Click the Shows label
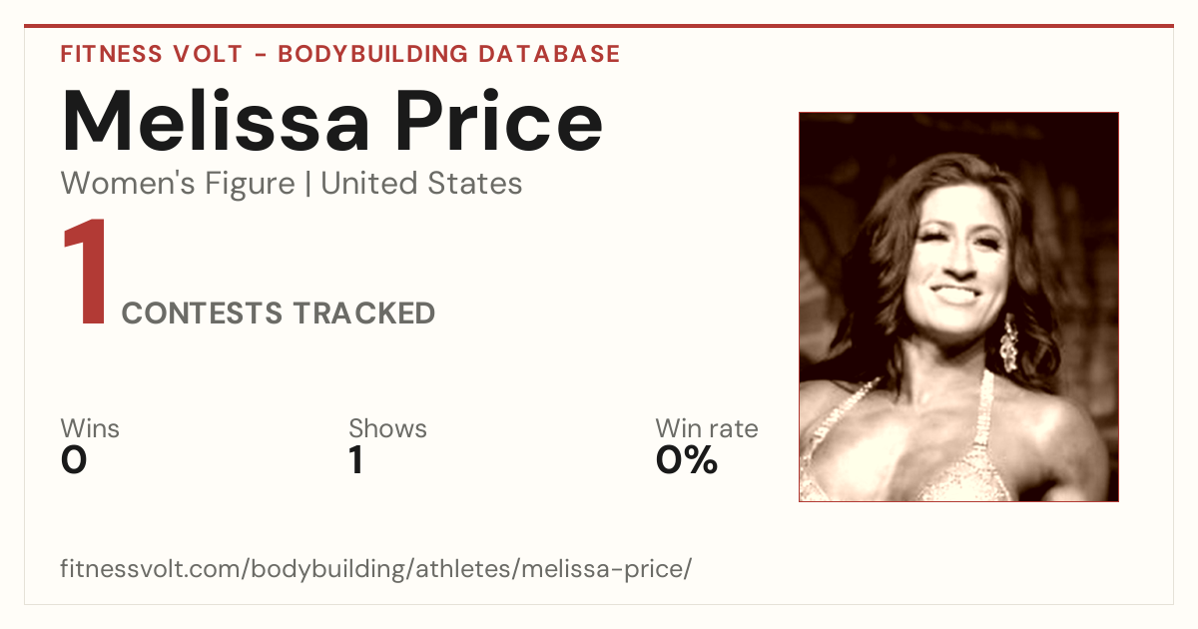The width and height of the screenshot is (1198, 629). click(387, 429)
